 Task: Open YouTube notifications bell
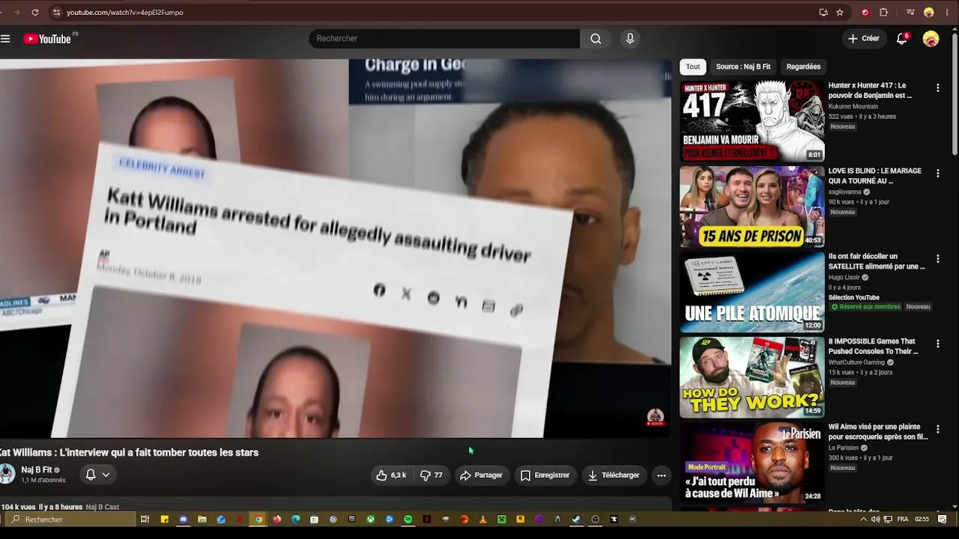[902, 39]
